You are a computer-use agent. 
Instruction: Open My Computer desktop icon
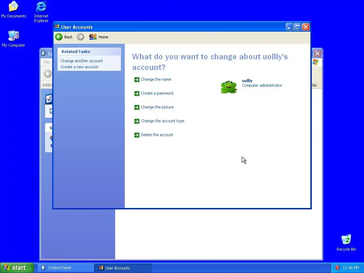pyautogui.click(x=14, y=38)
